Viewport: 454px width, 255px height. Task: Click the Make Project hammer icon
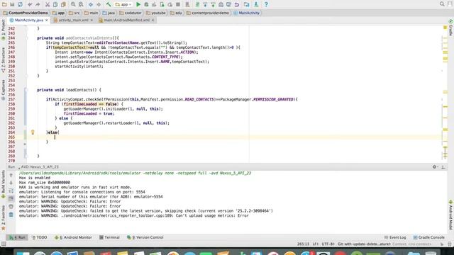[x=109, y=4]
